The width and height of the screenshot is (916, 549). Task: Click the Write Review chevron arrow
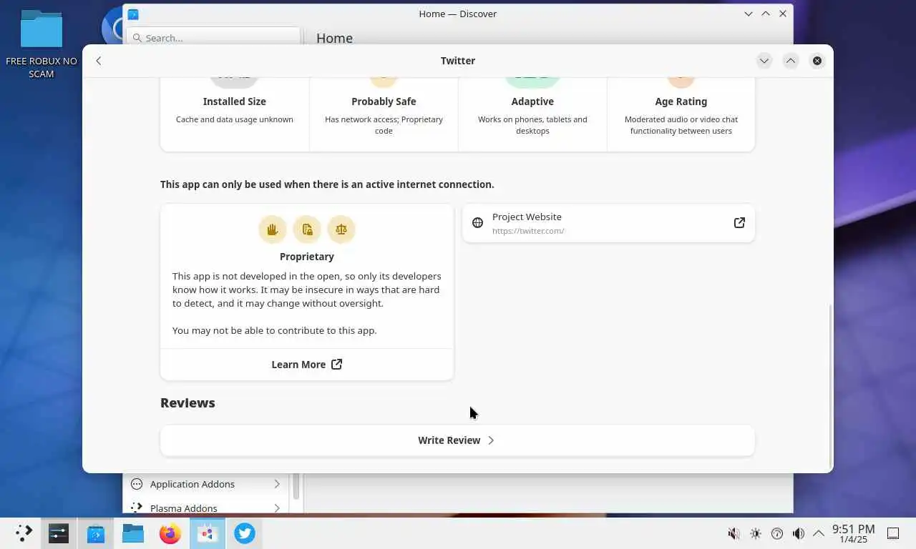tap(491, 440)
